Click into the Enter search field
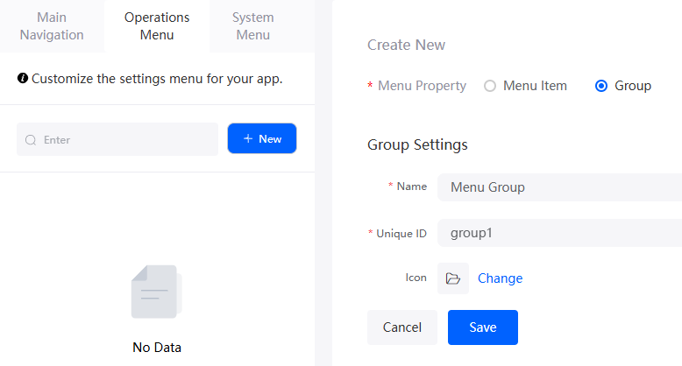This screenshot has width=682, height=366. (117, 139)
